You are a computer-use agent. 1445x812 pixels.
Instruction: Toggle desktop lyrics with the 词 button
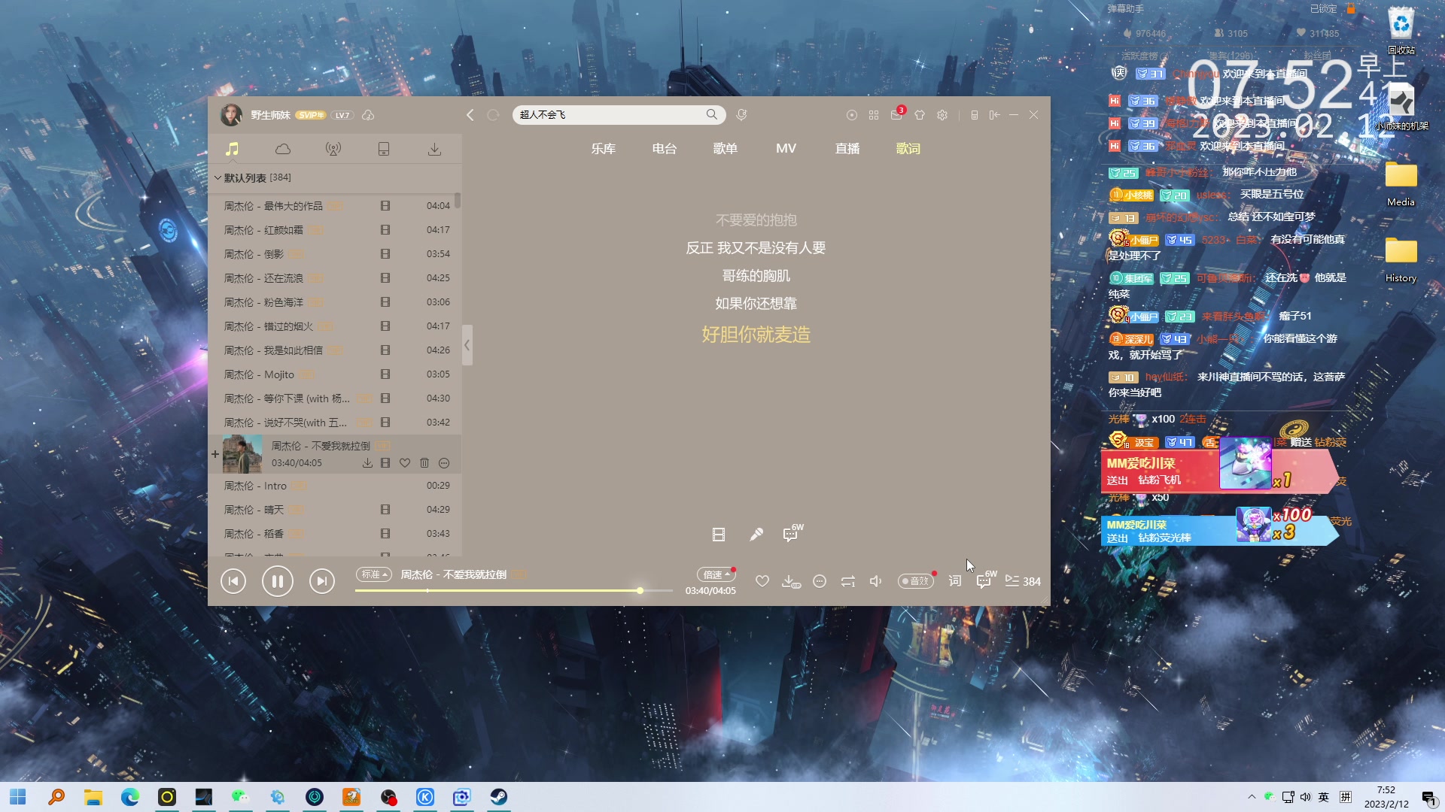(955, 581)
